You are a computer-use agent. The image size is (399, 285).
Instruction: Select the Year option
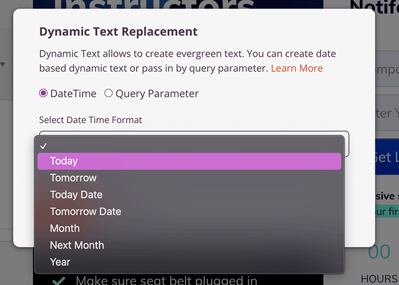point(189,262)
